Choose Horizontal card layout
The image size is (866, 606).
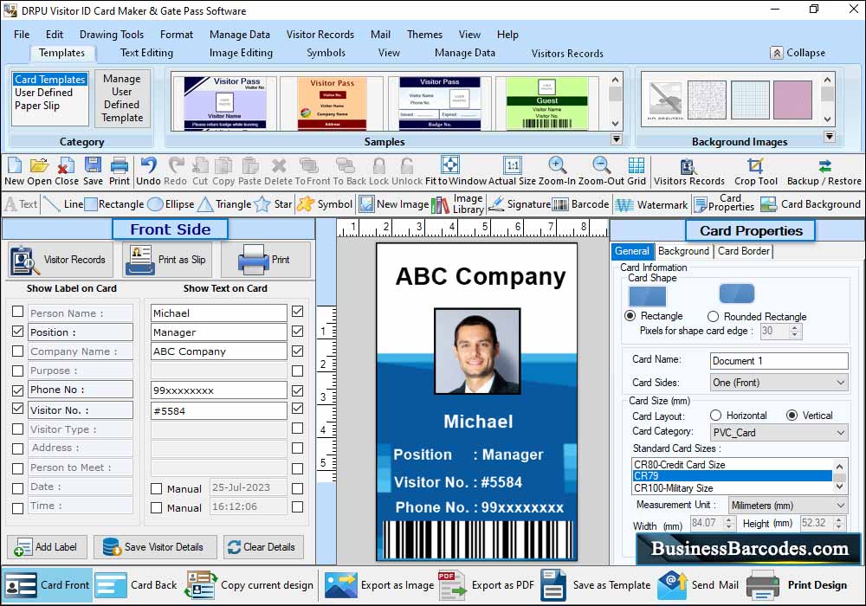click(x=716, y=415)
